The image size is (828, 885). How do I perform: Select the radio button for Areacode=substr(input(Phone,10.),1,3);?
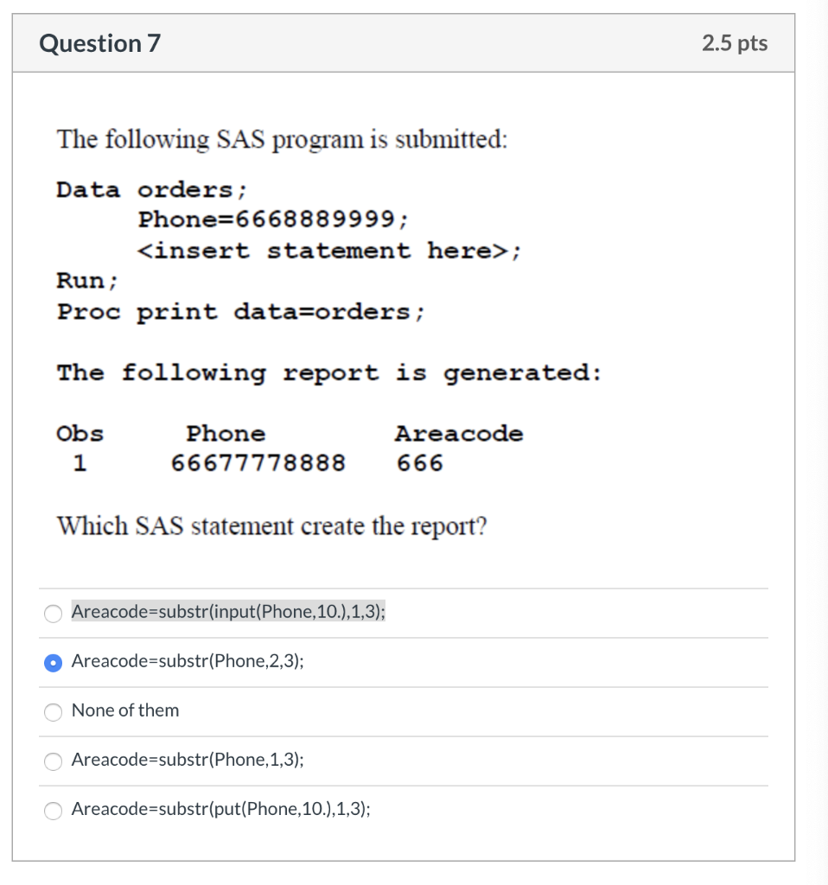(53, 614)
